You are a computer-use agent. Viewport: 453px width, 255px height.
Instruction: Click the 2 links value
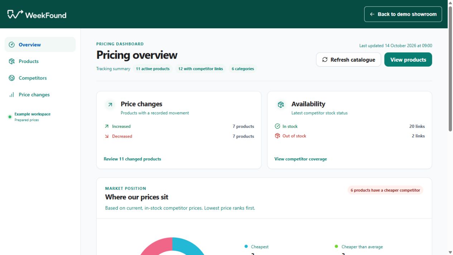point(418,136)
